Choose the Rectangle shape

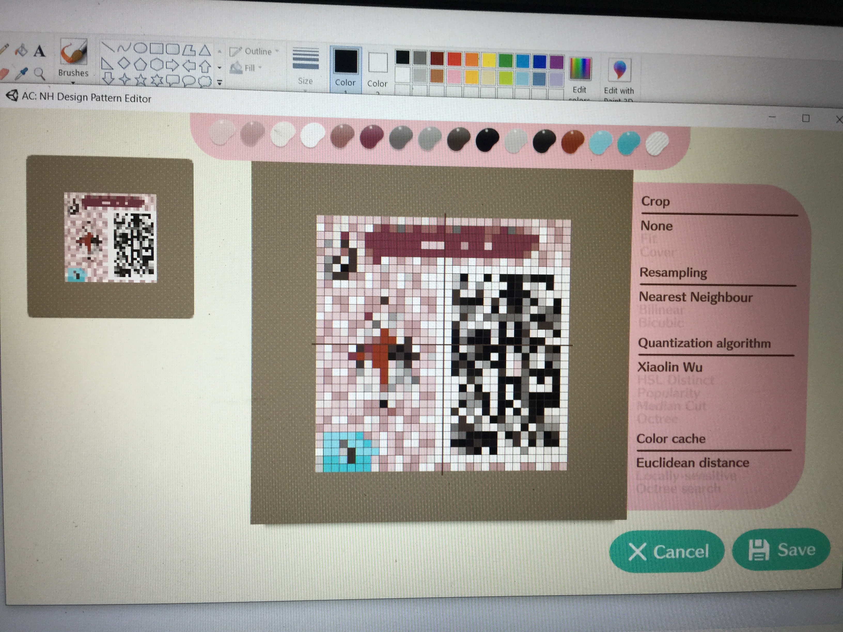click(x=157, y=48)
